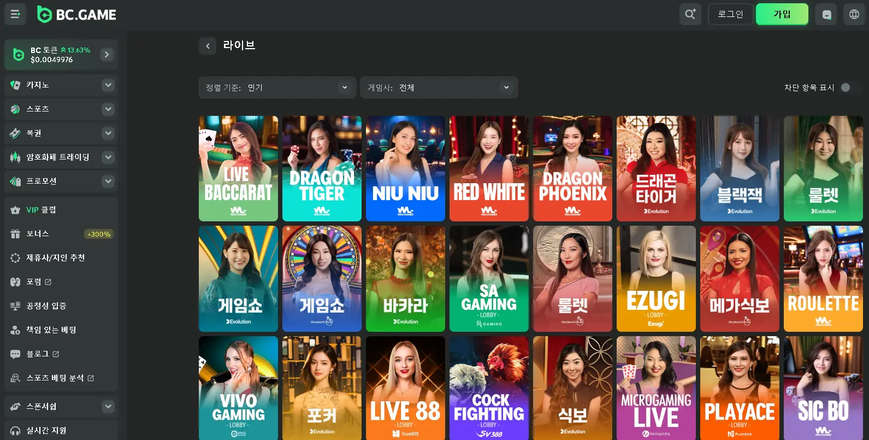The width and height of the screenshot is (869, 440).
Task: Open the Cock Fighting lobby thumbnail
Action: click(489, 388)
